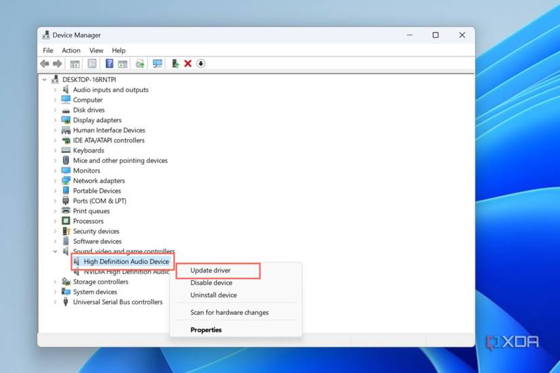Open Properties from the context menu
This screenshot has height=373, width=560.
206,330
